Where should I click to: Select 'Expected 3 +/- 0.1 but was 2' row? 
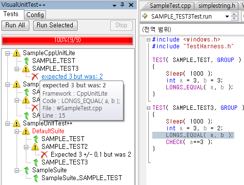91,155
